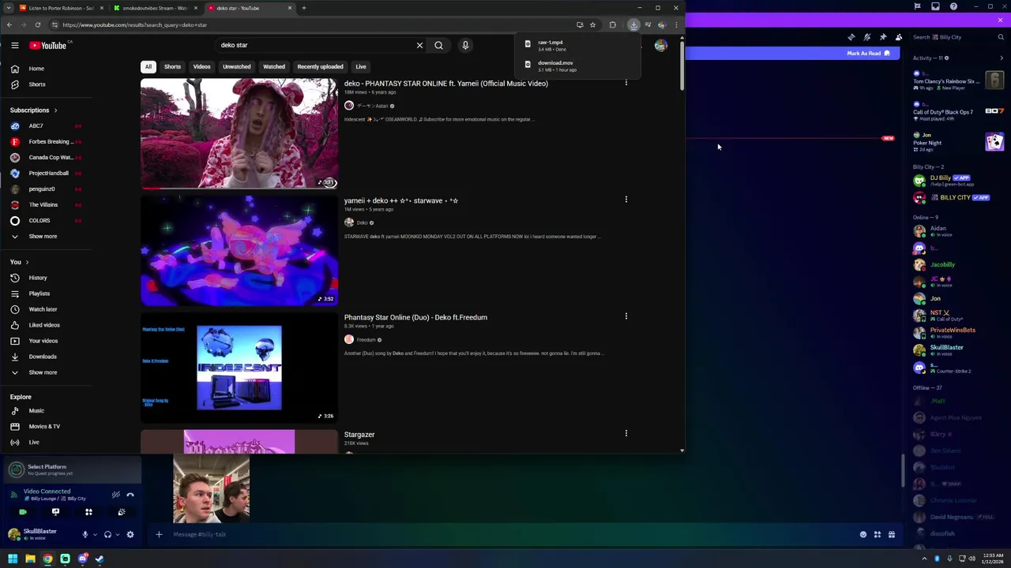
Task: Open Windows Start menu
Action: [x=13, y=559]
